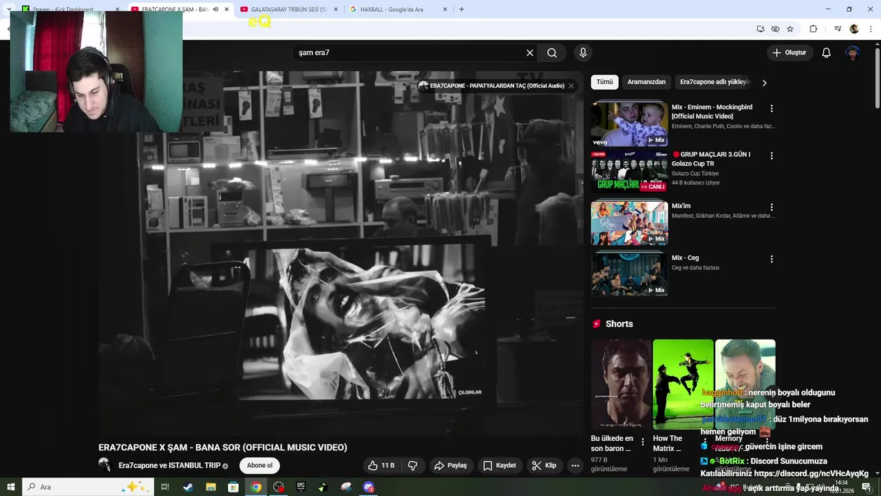Select the Tümü filter chip
Screen dimensions: 881x496
tap(604, 82)
